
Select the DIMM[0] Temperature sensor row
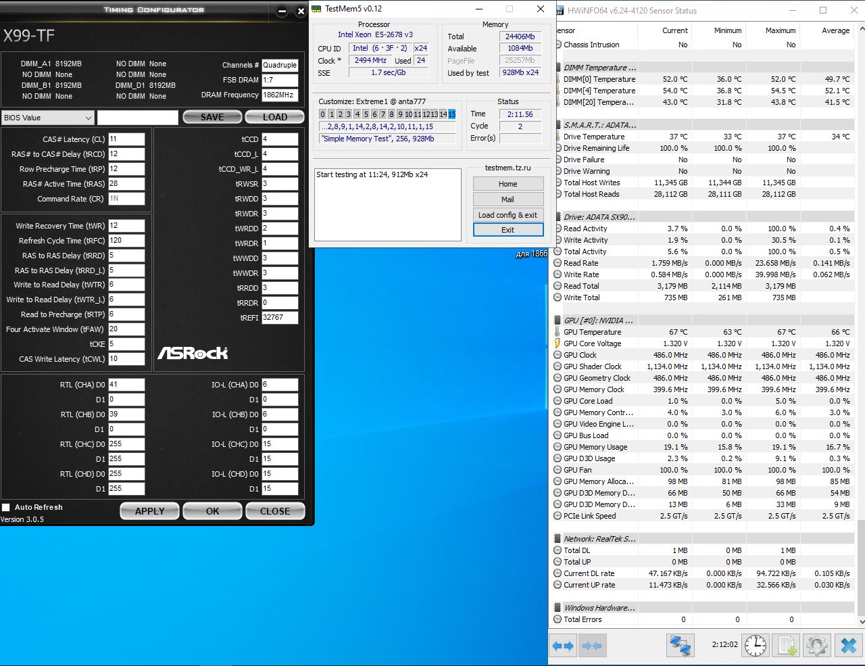pyautogui.click(x=703, y=79)
